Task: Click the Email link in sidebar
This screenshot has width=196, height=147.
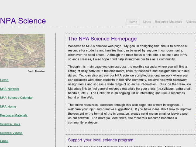Action: point(4,141)
